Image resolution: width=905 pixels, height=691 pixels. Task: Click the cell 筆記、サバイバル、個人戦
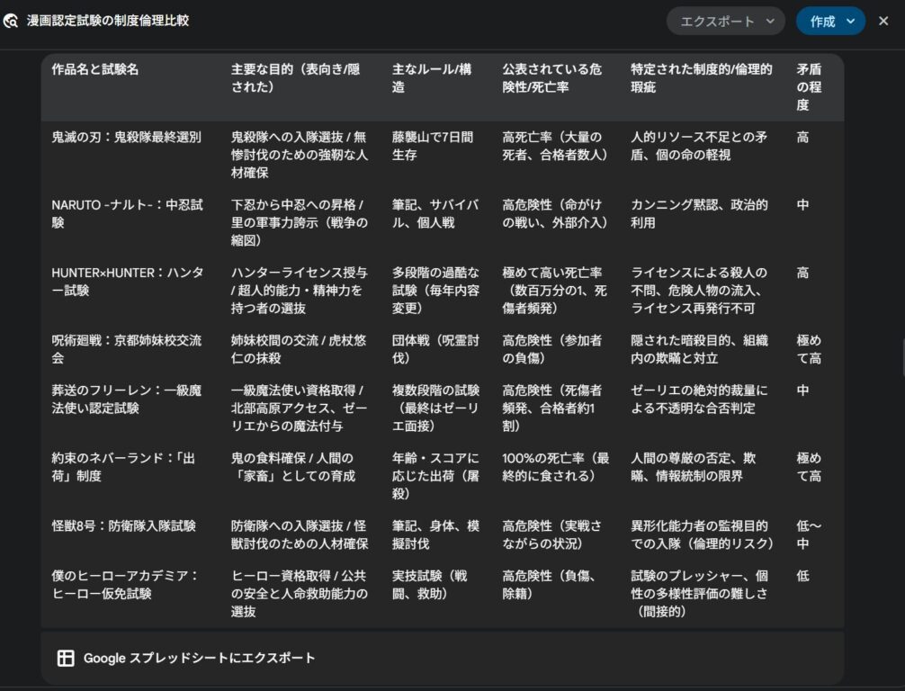[435, 213]
